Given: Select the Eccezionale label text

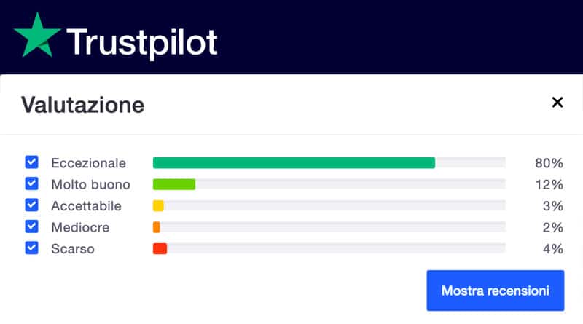Looking at the screenshot, I should (88, 163).
